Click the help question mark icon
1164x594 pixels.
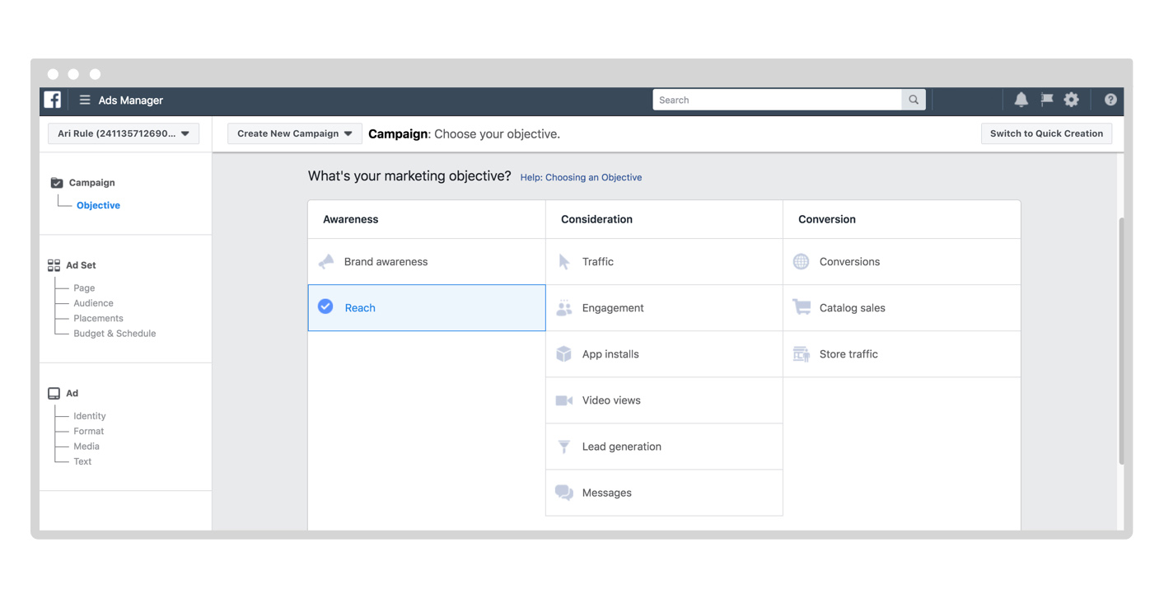[x=1110, y=100]
